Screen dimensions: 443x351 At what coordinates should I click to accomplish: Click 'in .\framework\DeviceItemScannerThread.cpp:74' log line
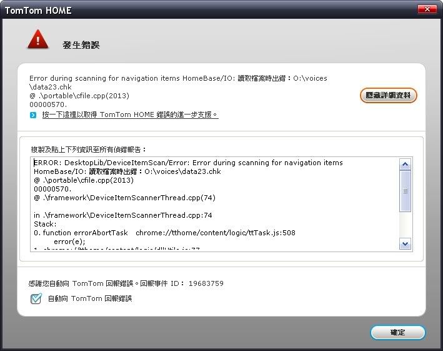coord(123,215)
